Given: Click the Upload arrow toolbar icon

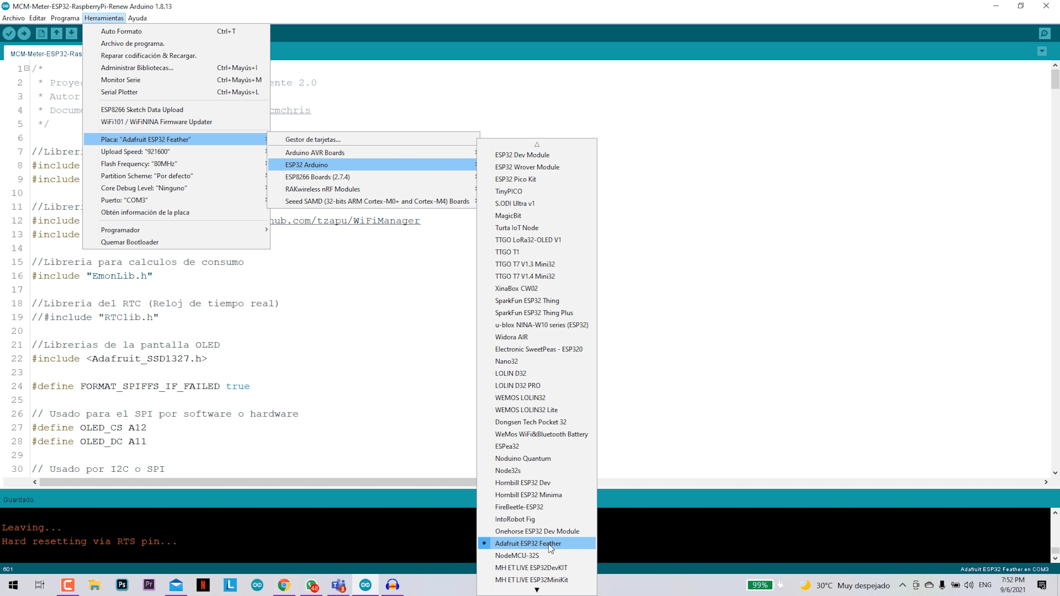Looking at the screenshot, I should [x=24, y=34].
